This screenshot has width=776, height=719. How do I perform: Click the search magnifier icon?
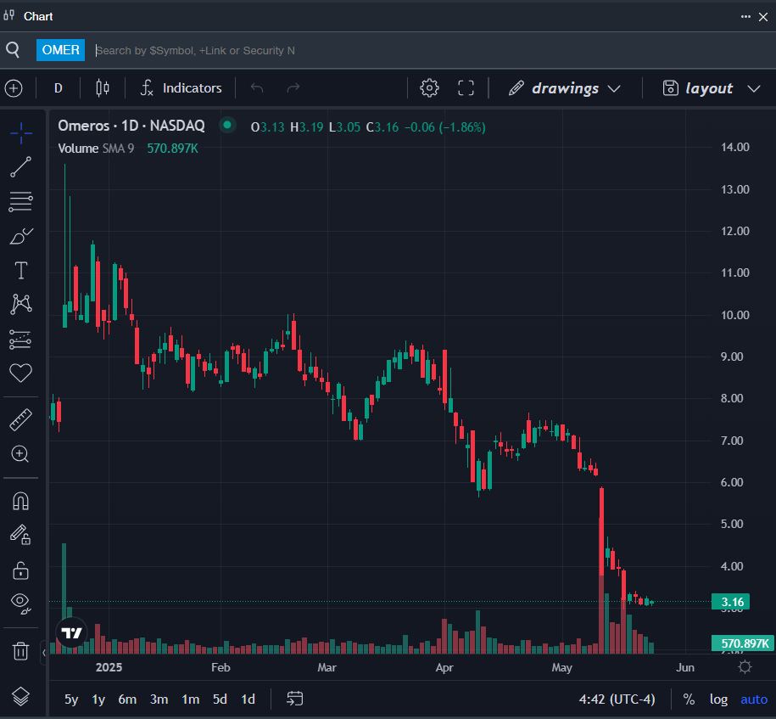[13, 50]
